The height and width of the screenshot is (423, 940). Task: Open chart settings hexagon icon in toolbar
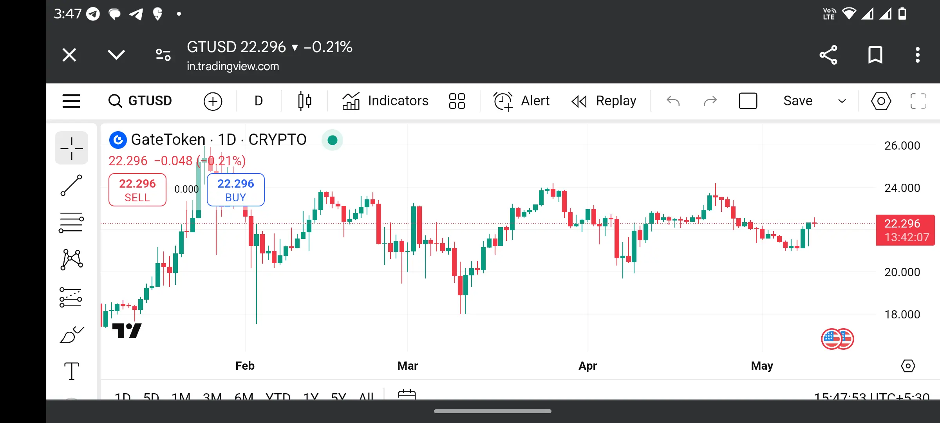(881, 101)
